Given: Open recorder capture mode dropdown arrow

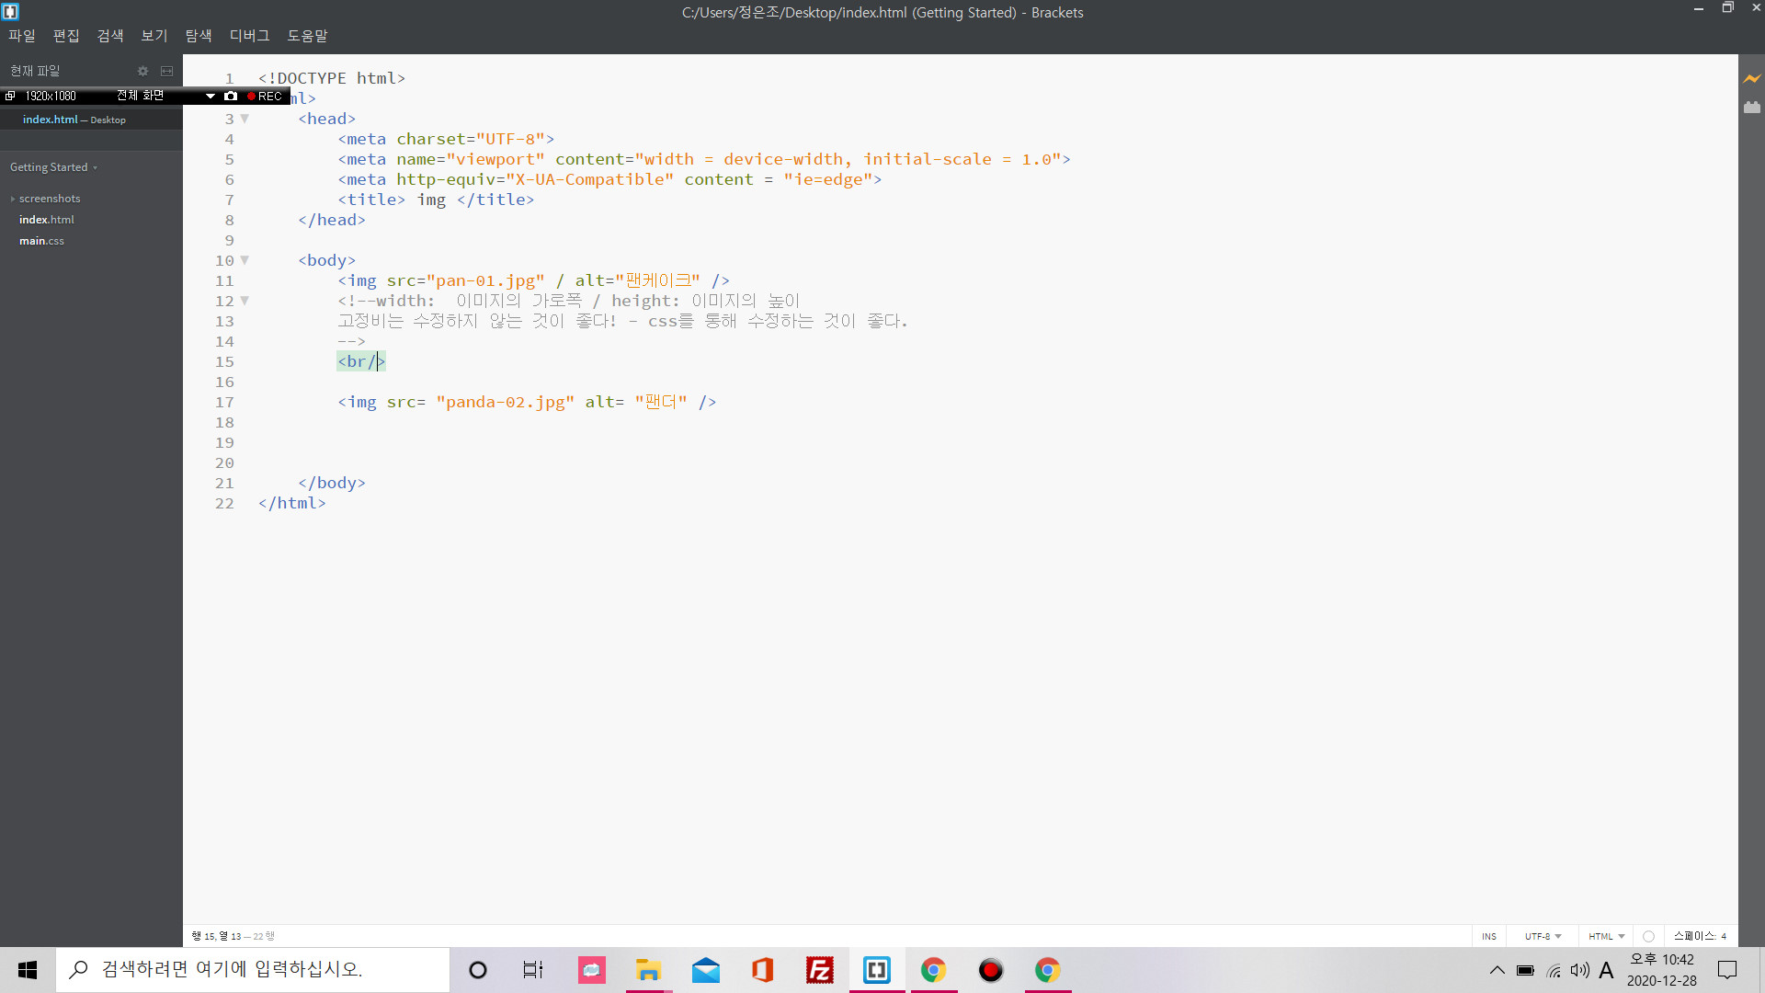Looking at the screenshot, I should pyautogui.click(x=211, y=96).
